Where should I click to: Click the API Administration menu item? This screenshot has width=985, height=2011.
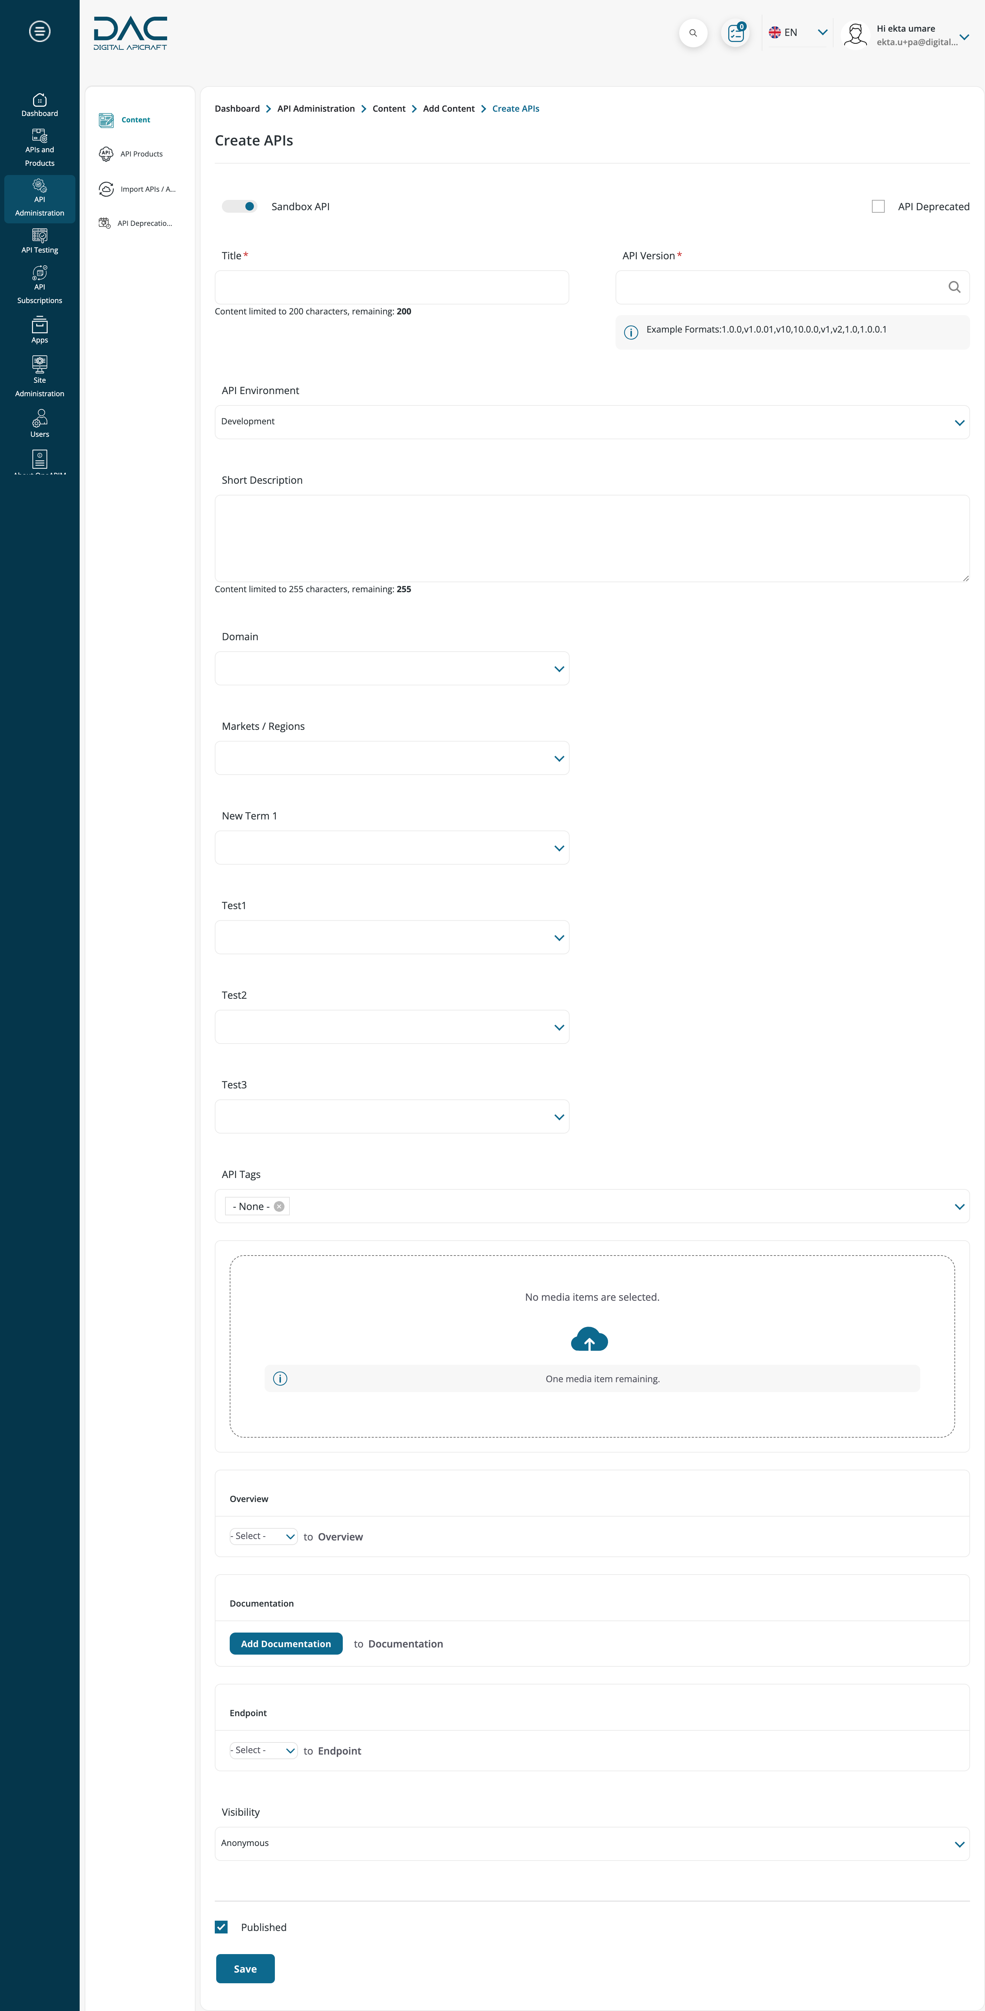[38, 200]
